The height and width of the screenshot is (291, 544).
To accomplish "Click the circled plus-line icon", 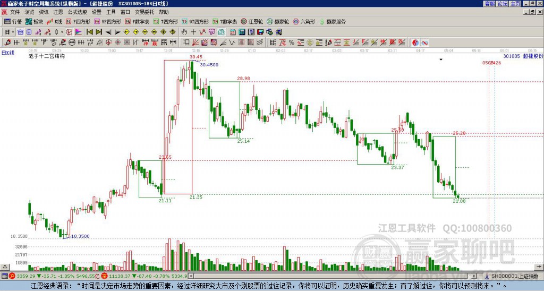I will pyautogui.click(x=72, y=42).
